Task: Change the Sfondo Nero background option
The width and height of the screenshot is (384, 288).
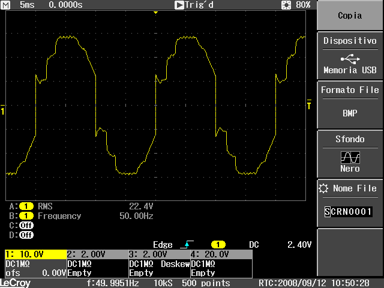Action: [x=350, y=154]
